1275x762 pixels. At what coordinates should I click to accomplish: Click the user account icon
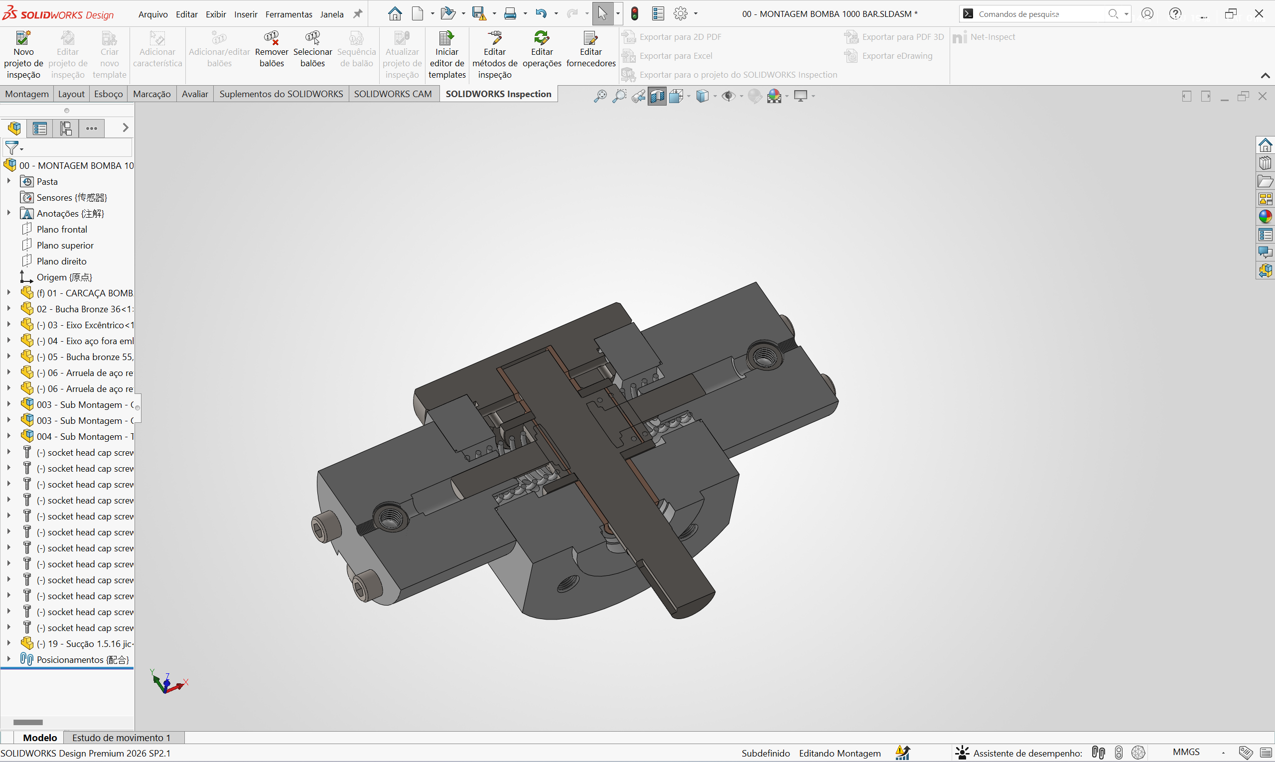click(x=1147, y=14)
